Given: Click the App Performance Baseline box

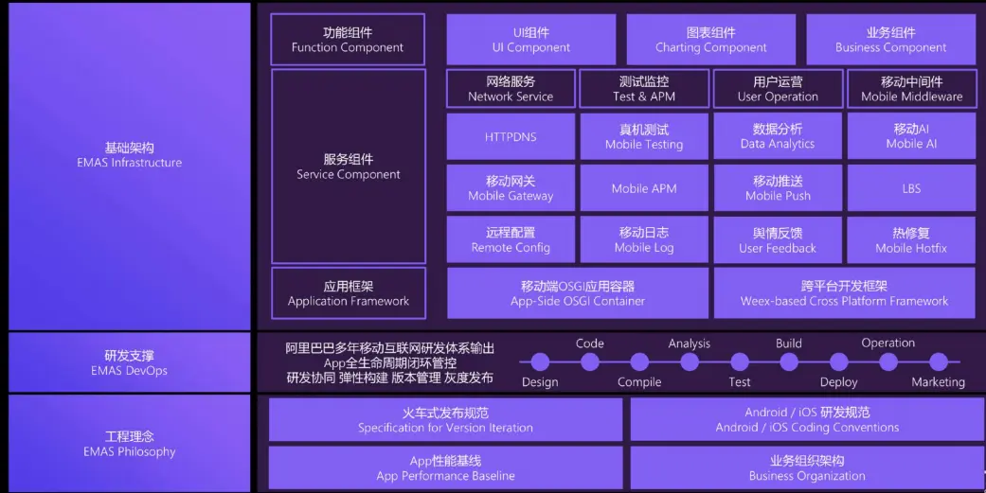Looking at the screenshot, I should [445, 468].
